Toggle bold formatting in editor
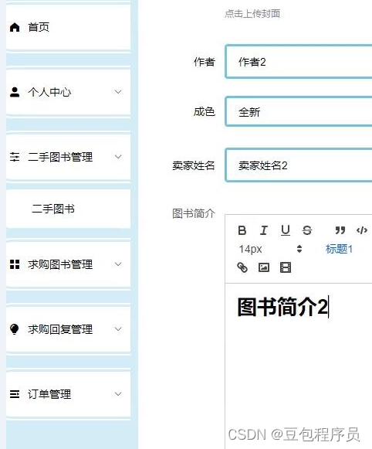The width and height of the screenshot is (372, 449). coord(242,230)
